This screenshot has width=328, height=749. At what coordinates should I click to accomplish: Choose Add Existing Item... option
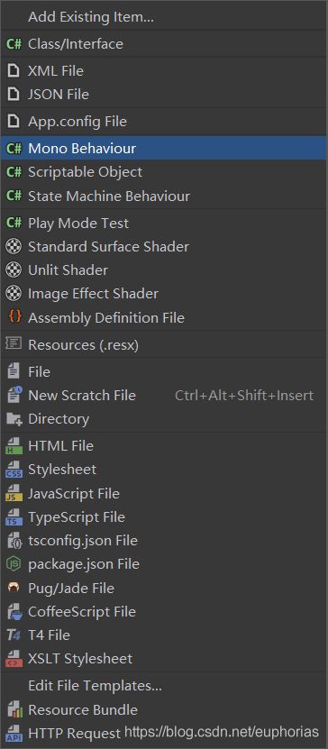pyautogui.click(x=164, y=17)
